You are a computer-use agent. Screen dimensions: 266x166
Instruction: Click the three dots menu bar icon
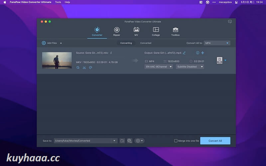[214, 2]
